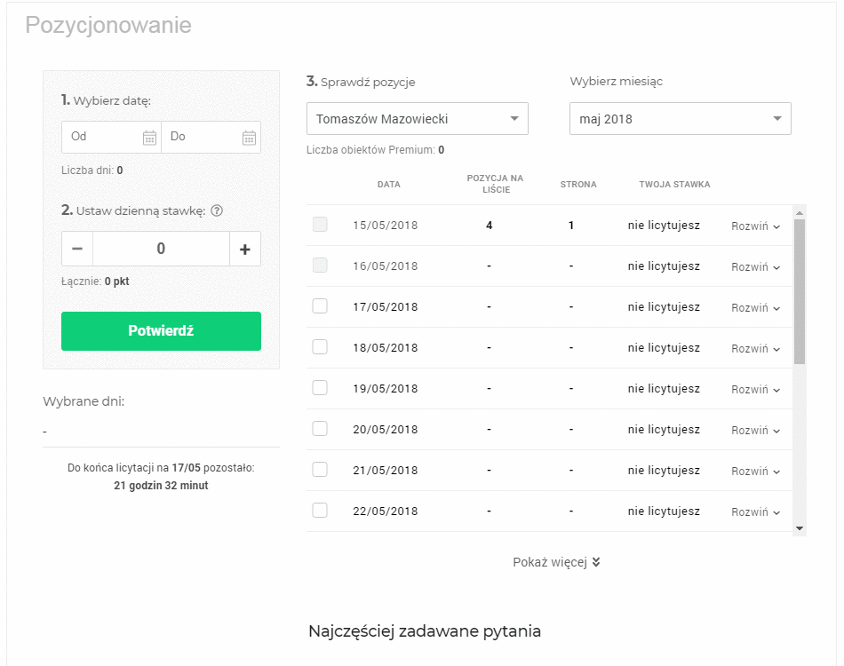
Task: Tick the checkbox for 15/05/2018
Action: point(320,225)
